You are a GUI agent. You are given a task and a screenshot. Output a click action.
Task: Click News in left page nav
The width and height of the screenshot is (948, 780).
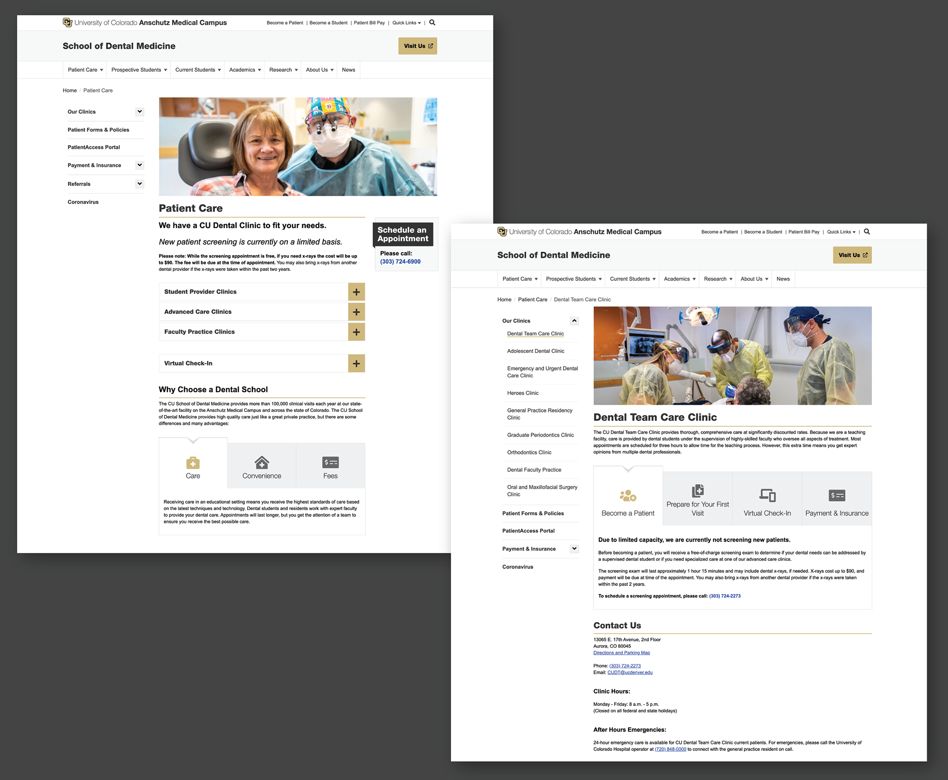pyautogui.click(x=349, y=70)
